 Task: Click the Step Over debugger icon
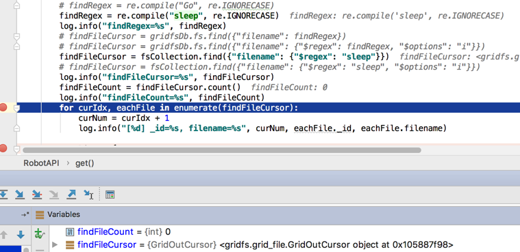[3, 195]
